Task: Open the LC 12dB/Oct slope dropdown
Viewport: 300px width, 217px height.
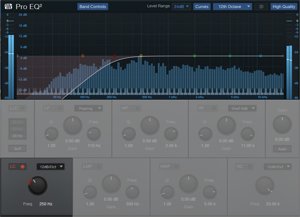Action: [x=51, y=167]
